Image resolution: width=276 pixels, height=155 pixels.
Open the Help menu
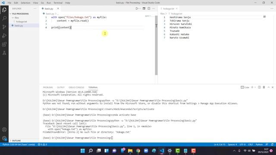coord(68,3)
